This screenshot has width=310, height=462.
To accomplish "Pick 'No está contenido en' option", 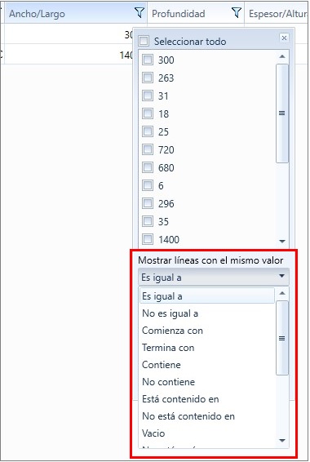I will (188, 416).
